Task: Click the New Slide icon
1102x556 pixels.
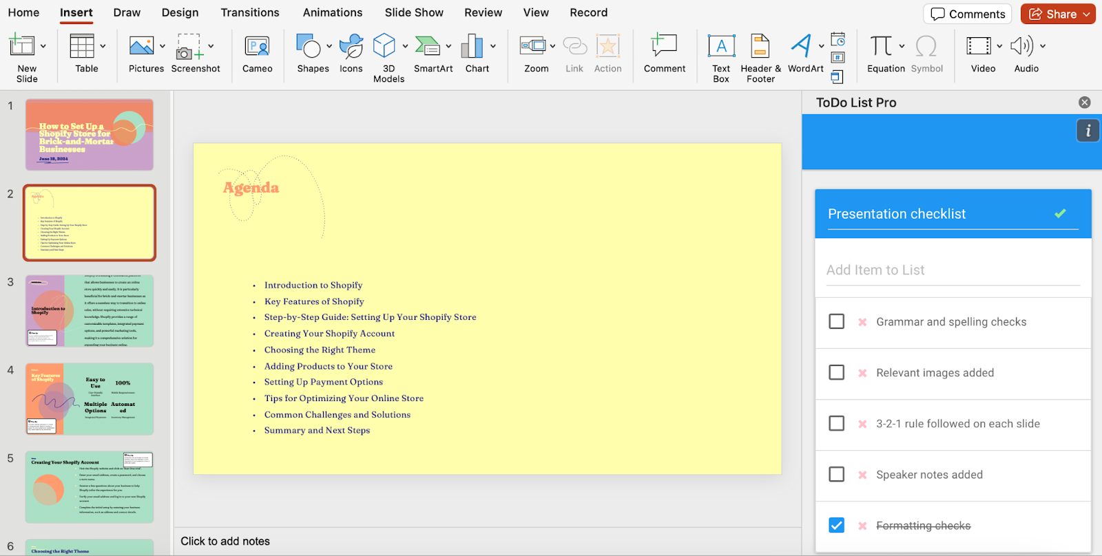Action: 21,45
